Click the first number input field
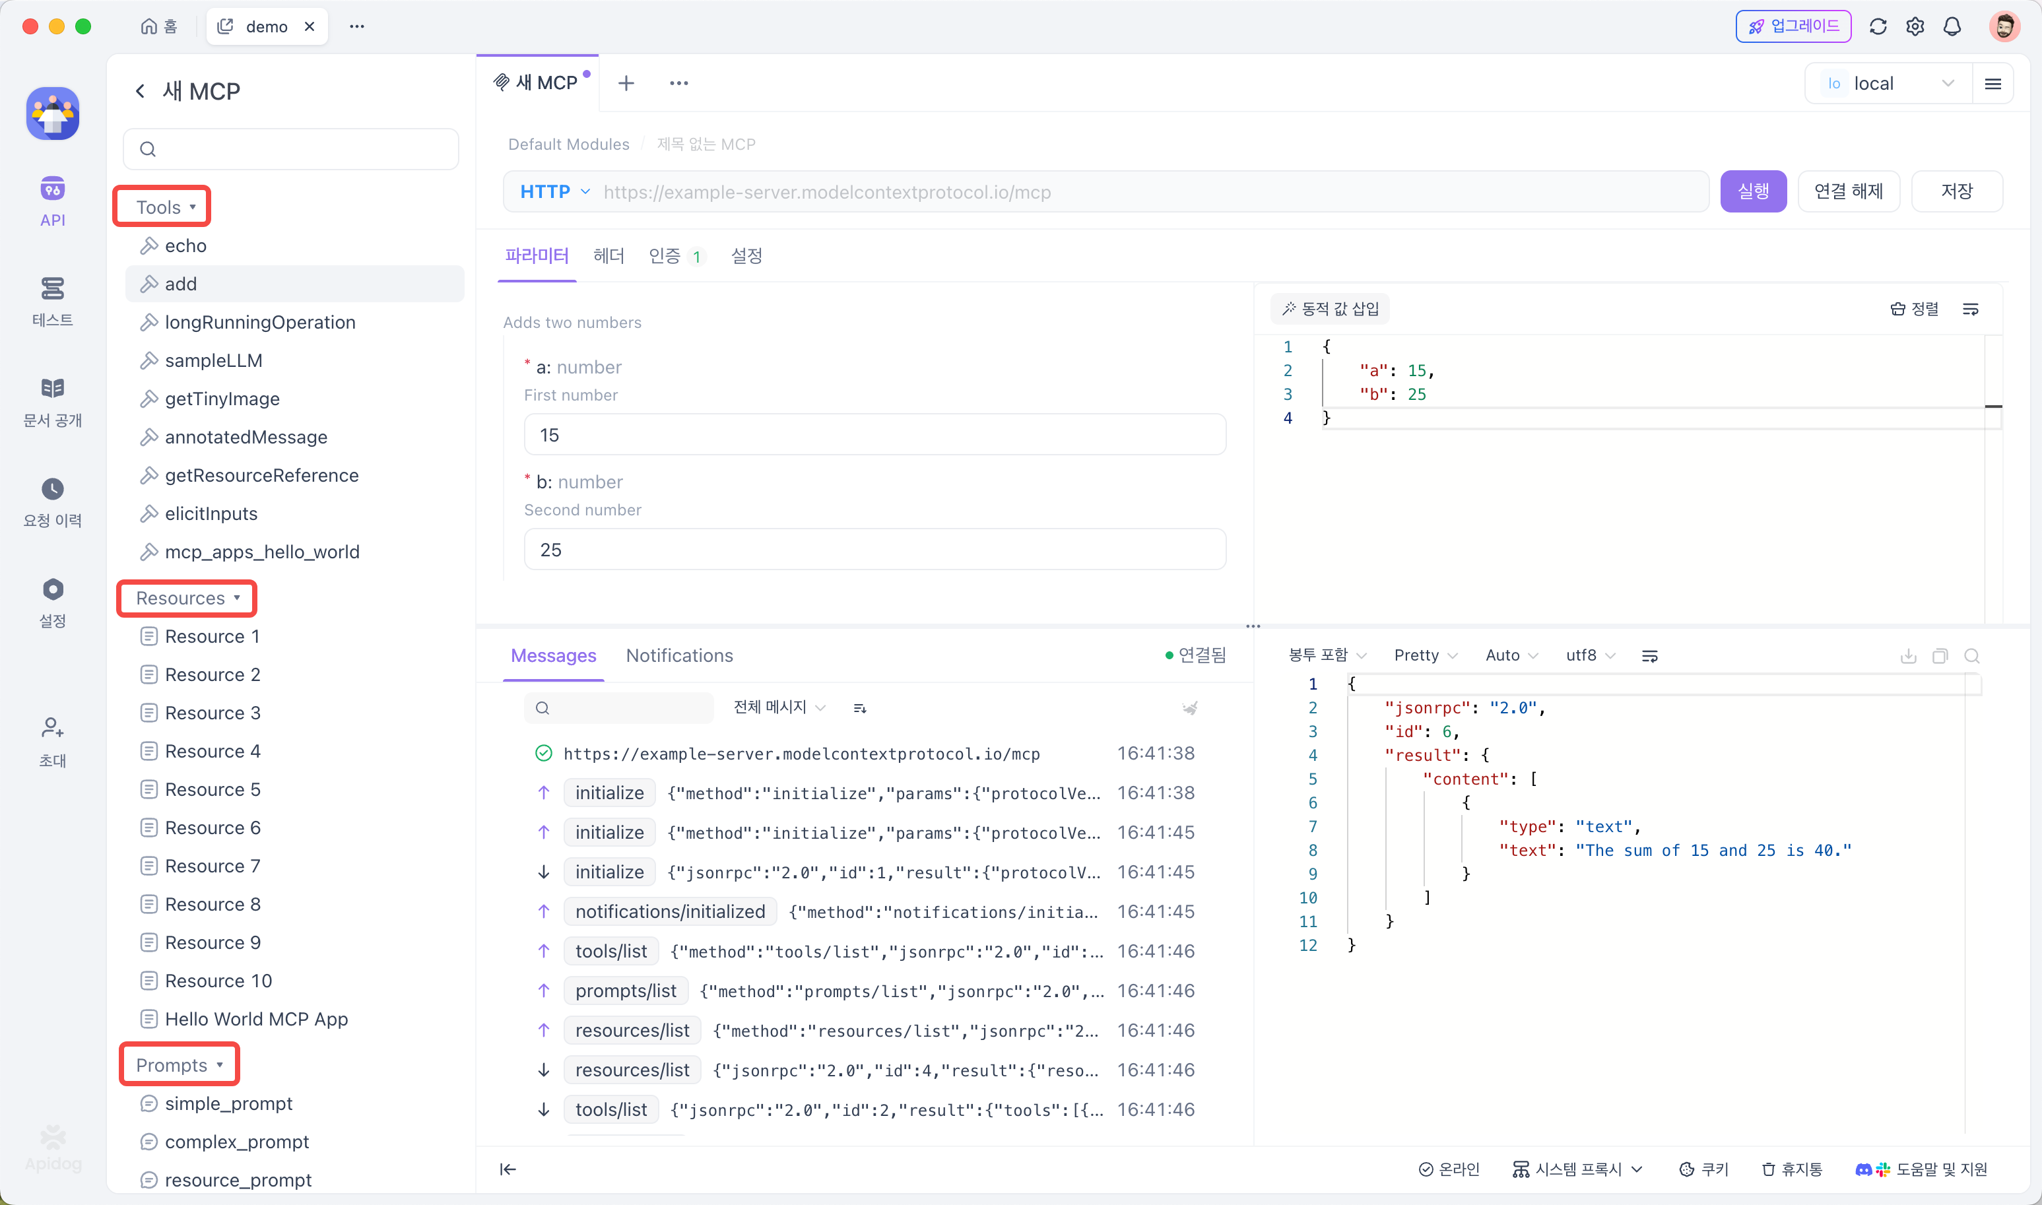This screenshot has width=2042, height=1205. pyautogui.click(x=874, y=436)
